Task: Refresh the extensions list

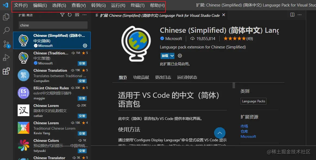Action: [x=70, y=15]
